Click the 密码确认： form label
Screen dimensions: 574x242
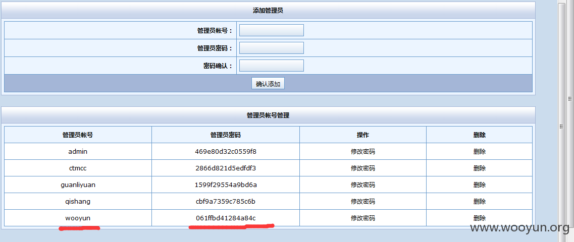218,66
